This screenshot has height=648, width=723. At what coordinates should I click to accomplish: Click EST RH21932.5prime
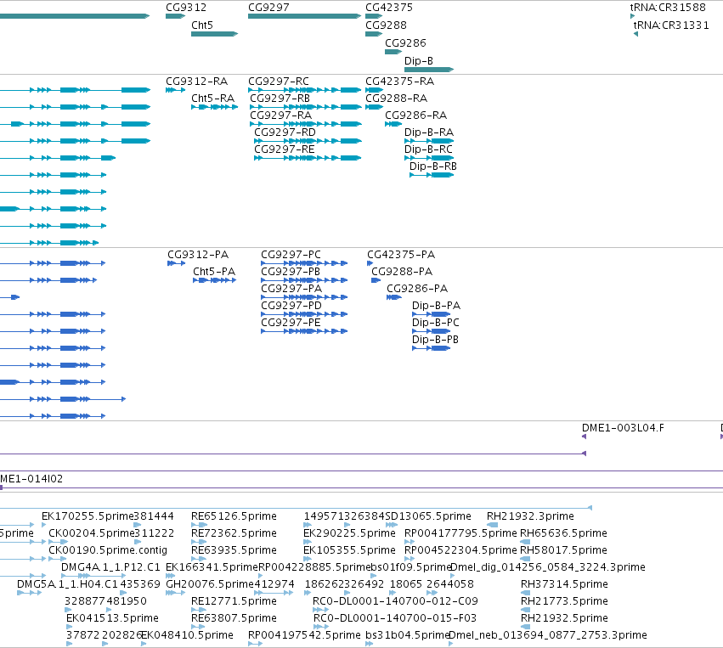pos(564,618)
